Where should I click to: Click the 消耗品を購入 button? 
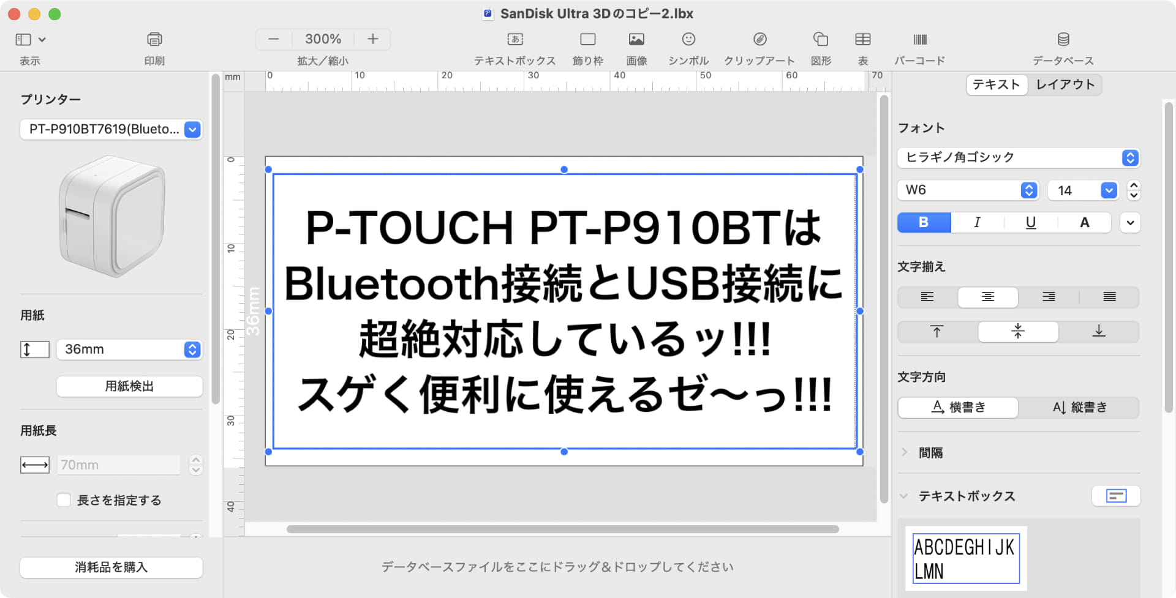click(x=110, y=567)
